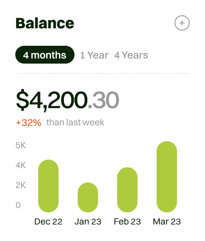Click the Dec 22 axis label
The height and width of the screenshot is (241, 205).
(x=48, y=222)
